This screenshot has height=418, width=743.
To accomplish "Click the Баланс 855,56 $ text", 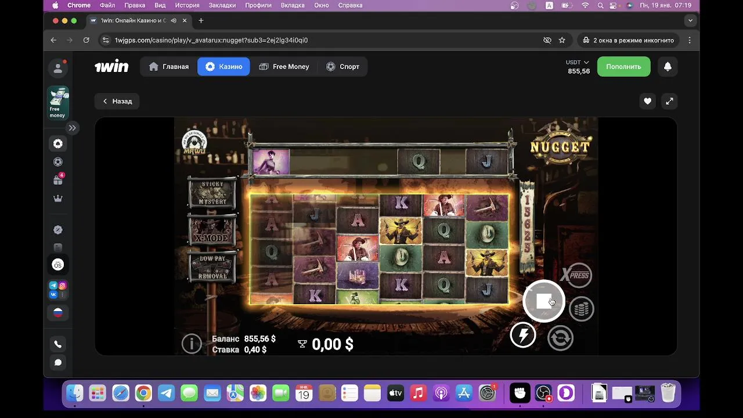I will point(244,338).
